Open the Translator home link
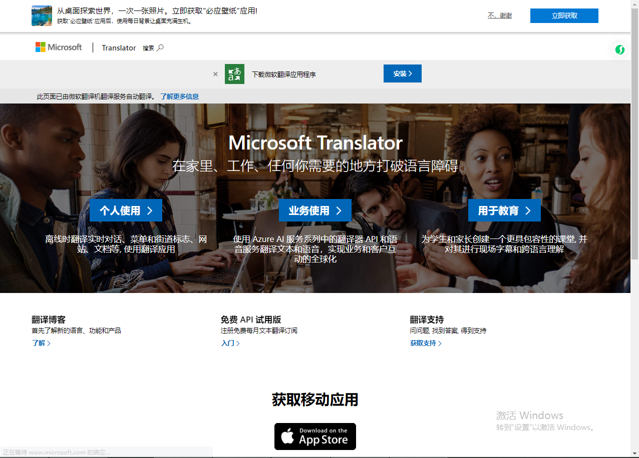The height and width of the screenshot is (458, 639). [119, 48]
